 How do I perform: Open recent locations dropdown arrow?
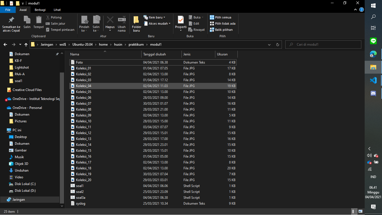click(20, 45)
